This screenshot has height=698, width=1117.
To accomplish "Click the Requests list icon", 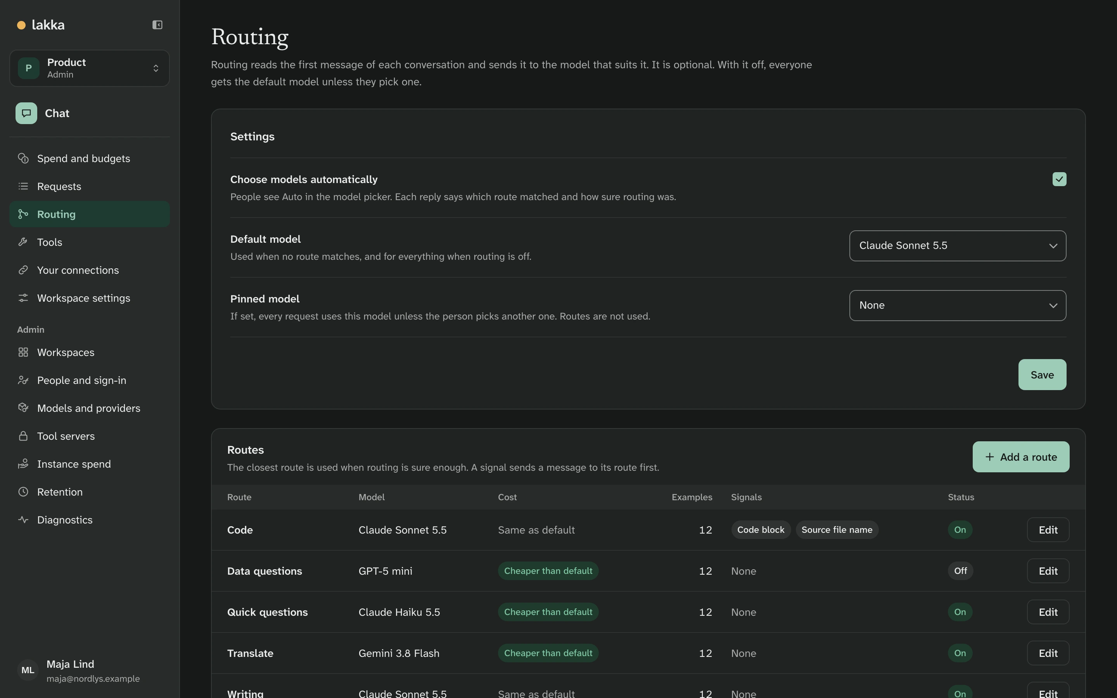I will pyautogui.click(x=23, y=186).
